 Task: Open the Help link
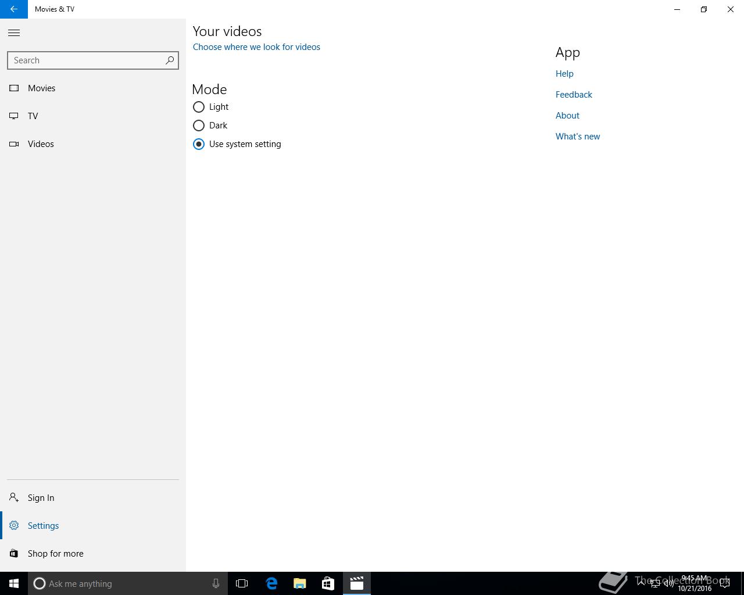(x=564, y=74)
